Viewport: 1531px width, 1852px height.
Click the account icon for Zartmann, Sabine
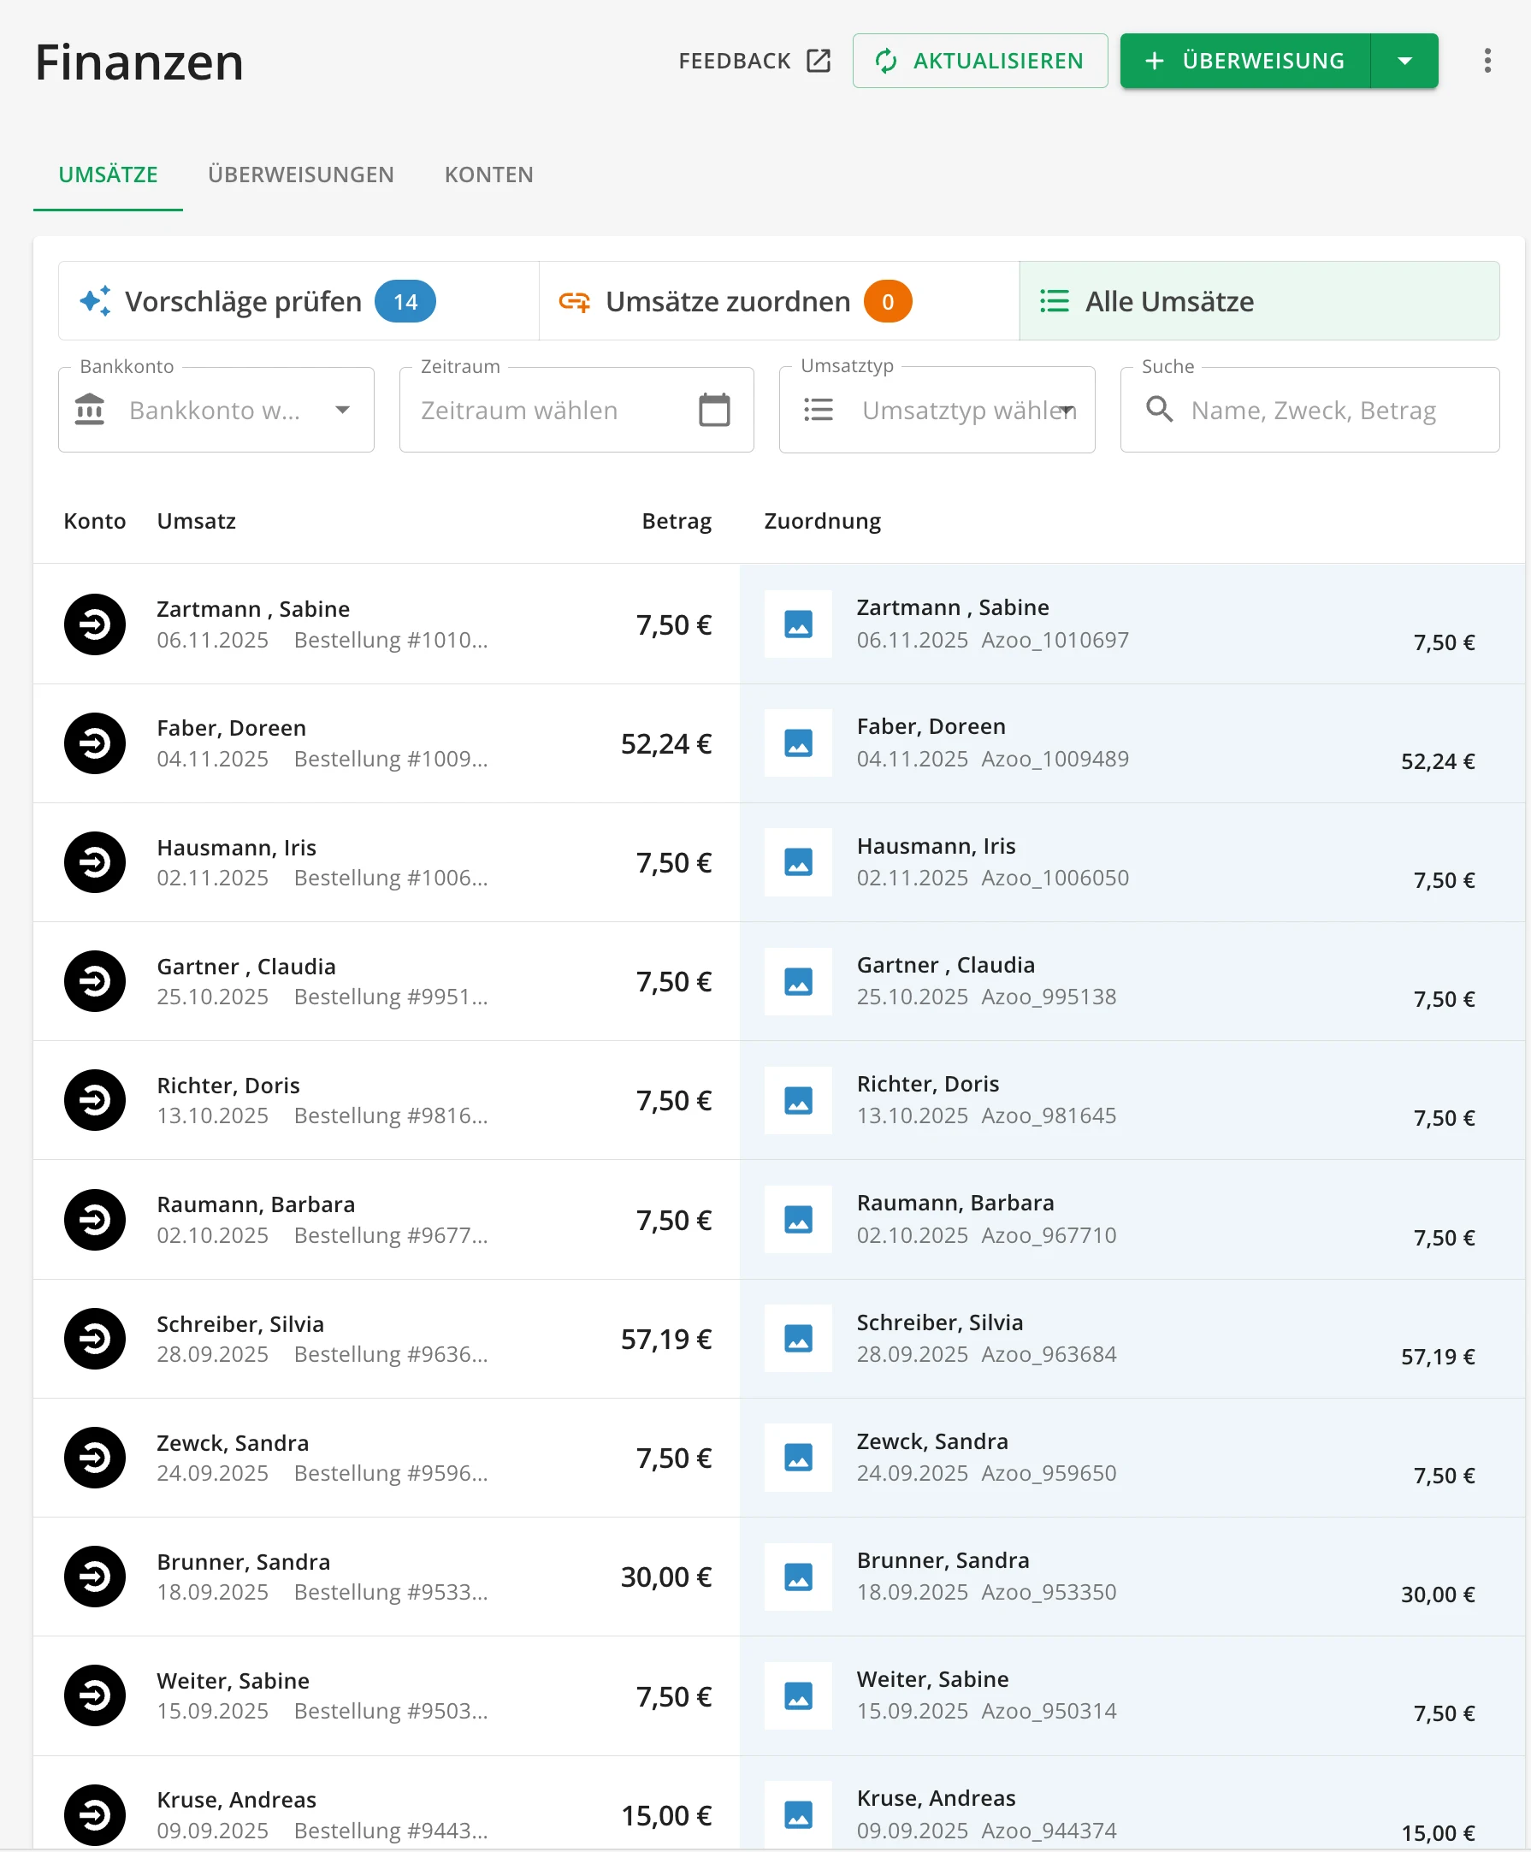tap(94, 624)
